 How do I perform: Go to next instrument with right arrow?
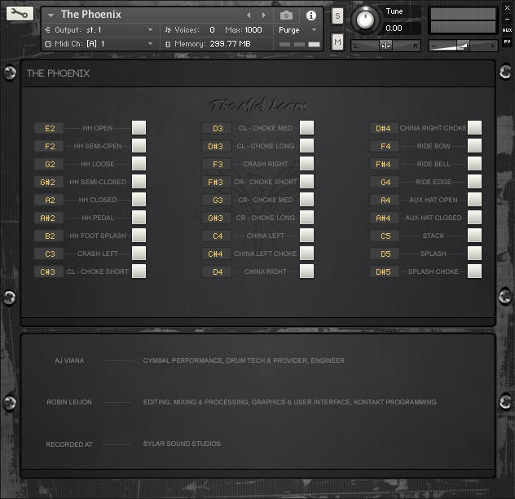coord(263,15)
